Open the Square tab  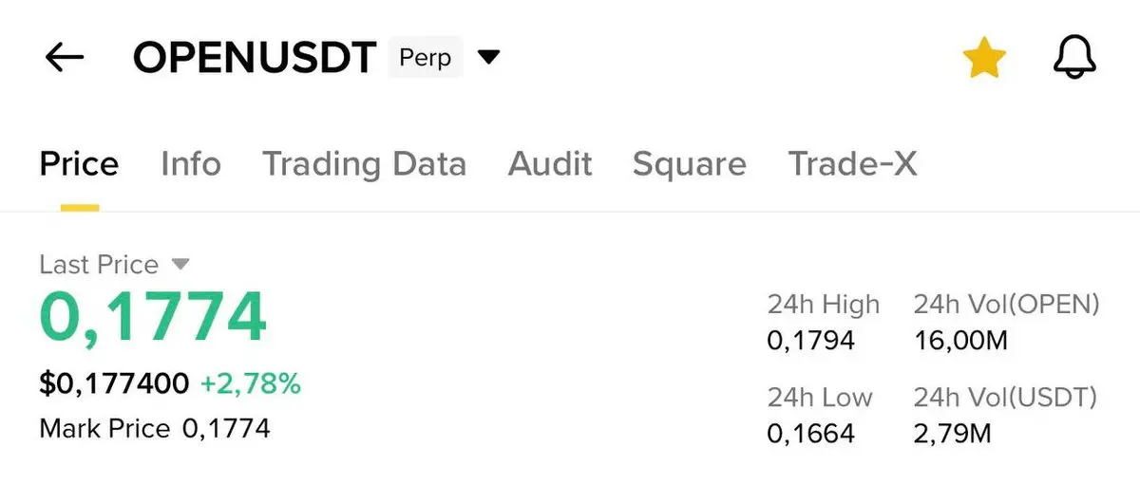689,164
